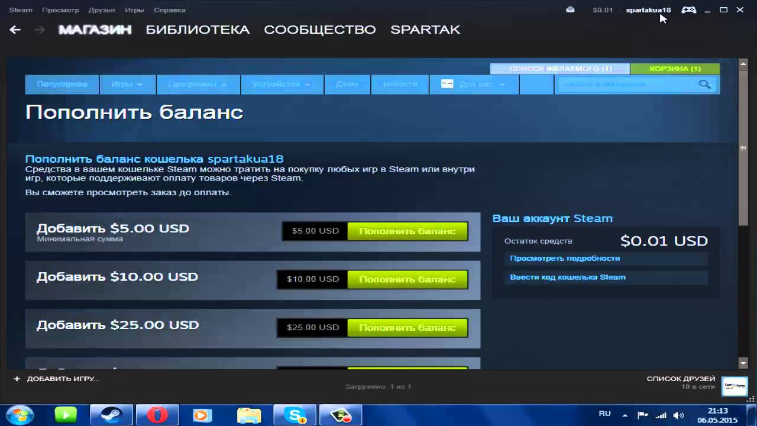This screenshot has height=426, width=757.
Task: Switch to Big Picture gamepad icon
Action: tap(688, 9)
